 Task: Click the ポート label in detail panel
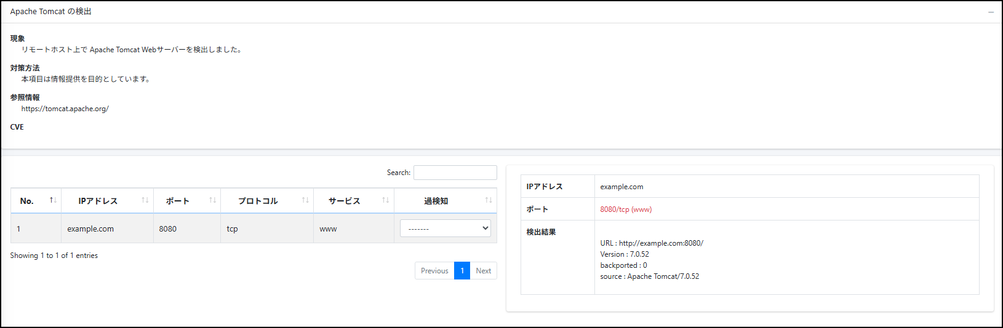click(x=537, y=209)
